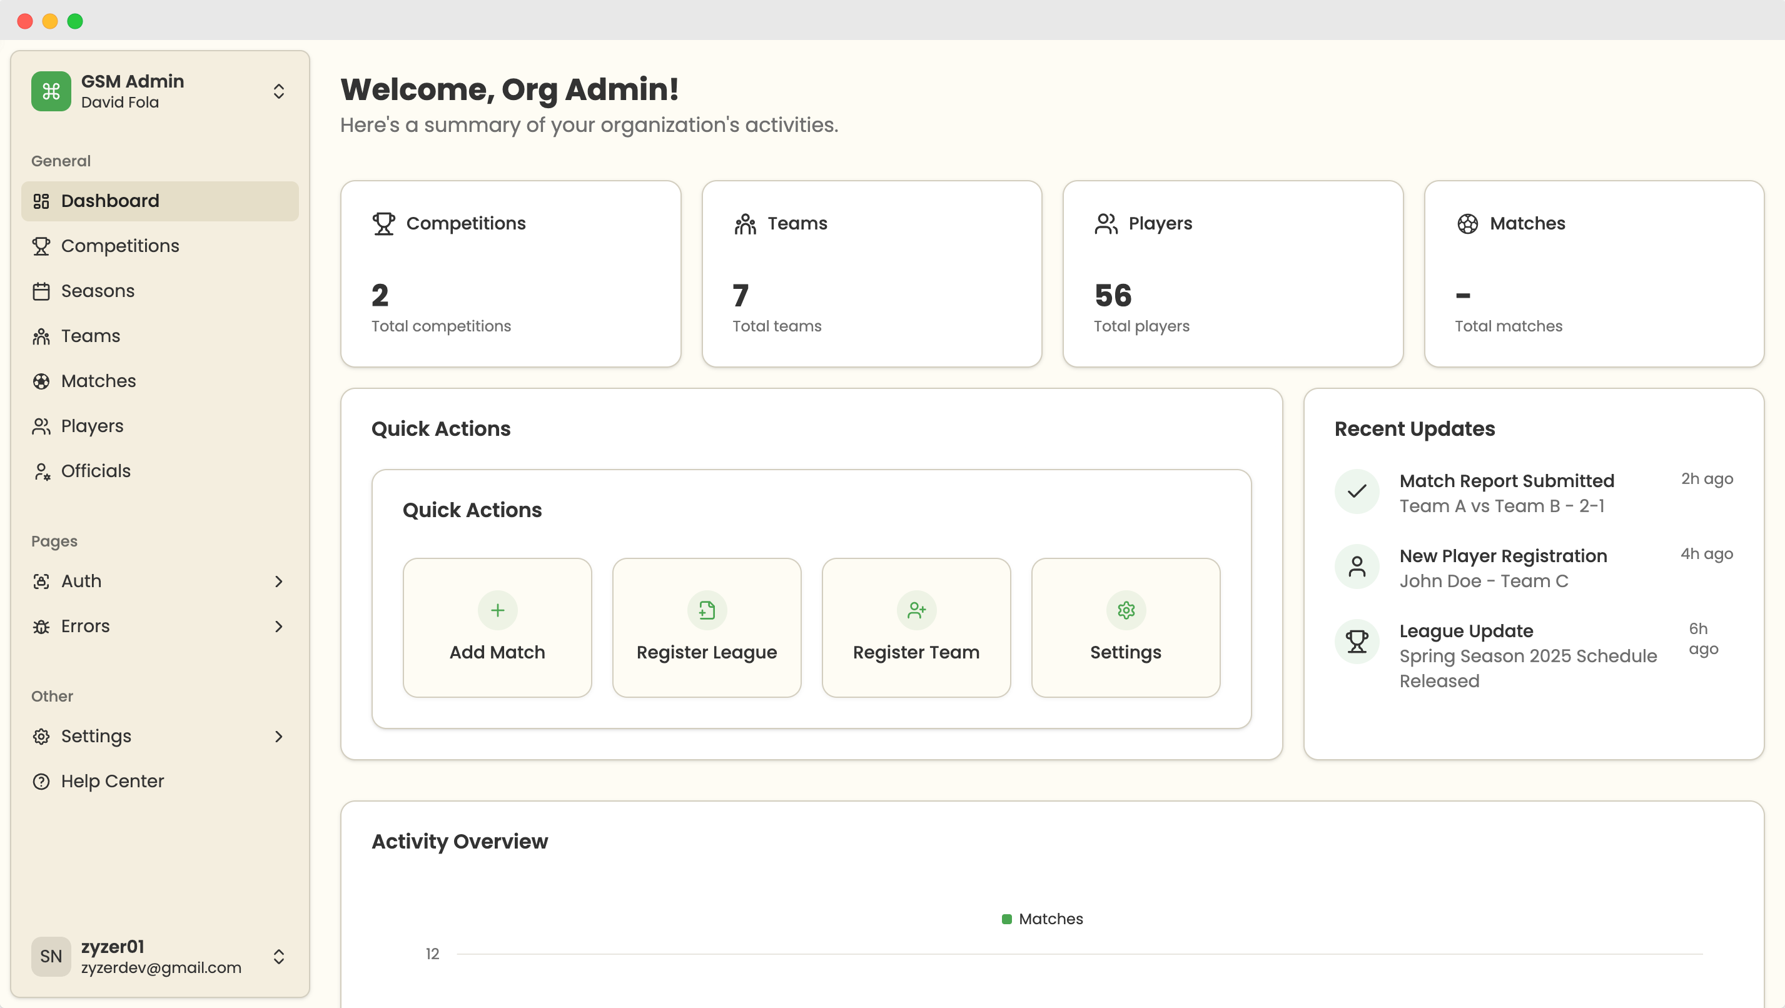This screenshot has width=1785, height=1008.
Task: Go to Competitions in the sidebar
Action: pos(120,246)
